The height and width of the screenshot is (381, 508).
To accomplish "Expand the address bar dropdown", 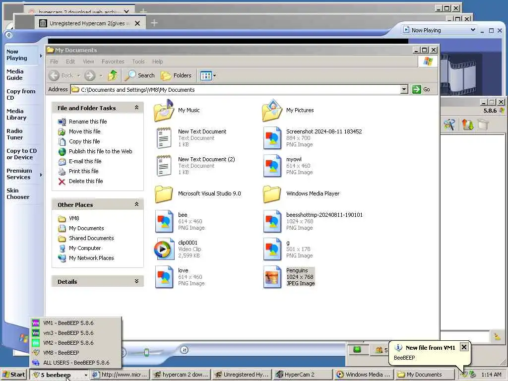I will point(404,89).
